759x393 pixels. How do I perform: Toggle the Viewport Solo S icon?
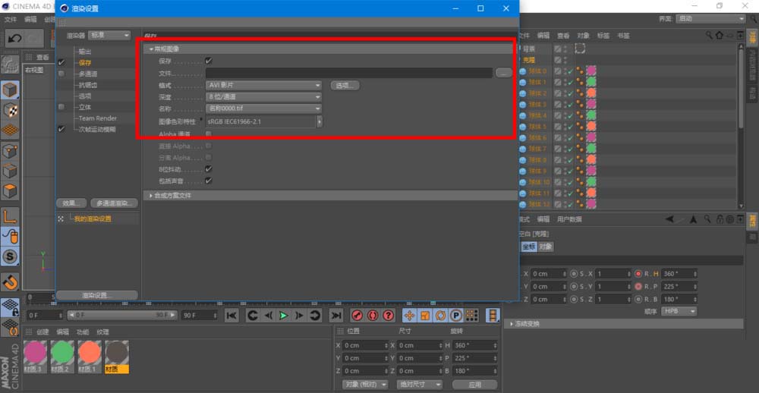click(x=10, y=256)
